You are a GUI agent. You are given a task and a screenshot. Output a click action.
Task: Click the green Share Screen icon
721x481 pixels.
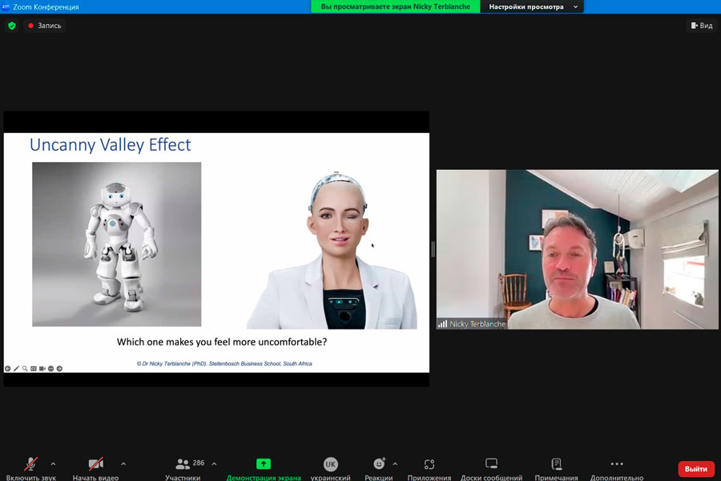[264, 464]
